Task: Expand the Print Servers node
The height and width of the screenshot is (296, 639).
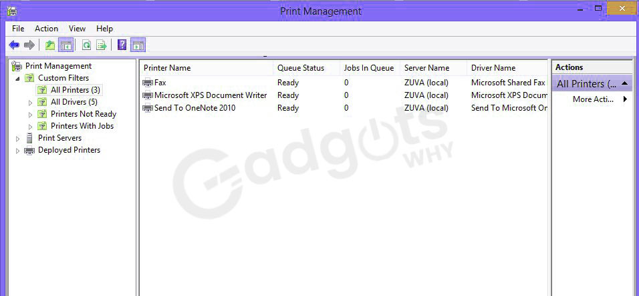Action: [x=17, y=139]
